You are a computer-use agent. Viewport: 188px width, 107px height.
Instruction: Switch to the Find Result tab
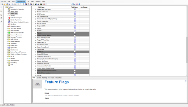[51, 78]
